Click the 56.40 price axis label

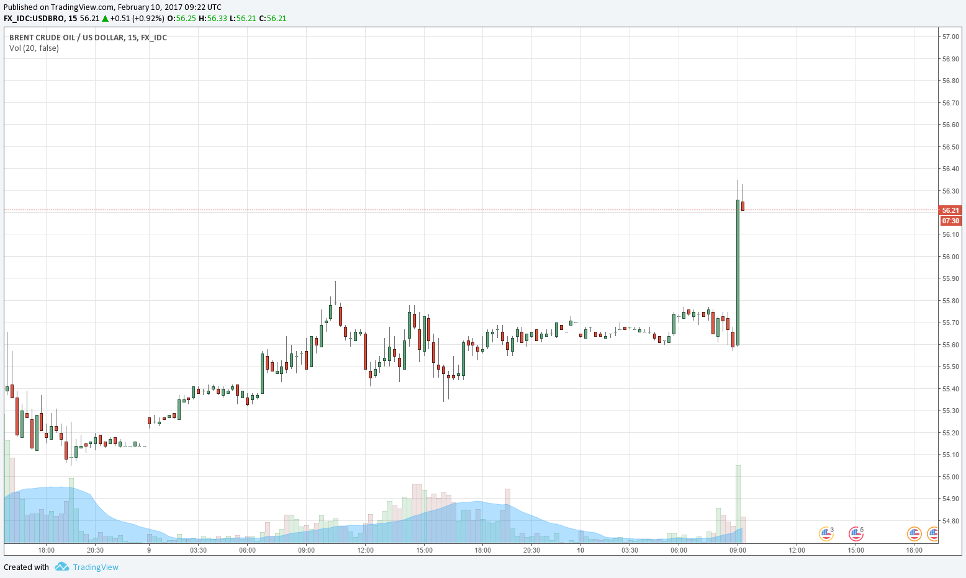coord(950,169)
